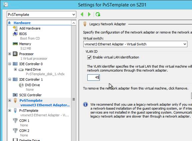Expand the Processor tree node
Image resolution: width=192 pixels, height=141 pixels.
pos(10,54)
